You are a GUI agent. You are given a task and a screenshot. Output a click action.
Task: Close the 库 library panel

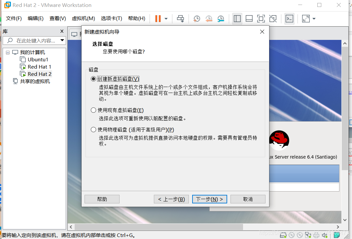tap(62, 31)
